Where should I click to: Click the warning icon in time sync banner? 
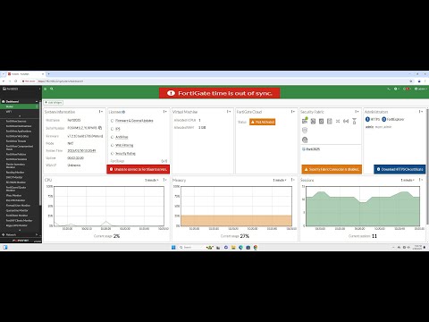171,93
